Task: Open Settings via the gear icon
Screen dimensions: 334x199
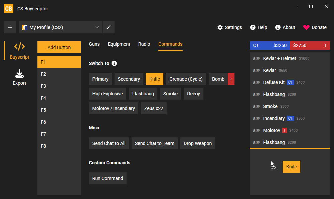Action: [220, 27]
